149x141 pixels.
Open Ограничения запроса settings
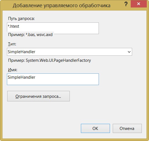tap(38, 96)
